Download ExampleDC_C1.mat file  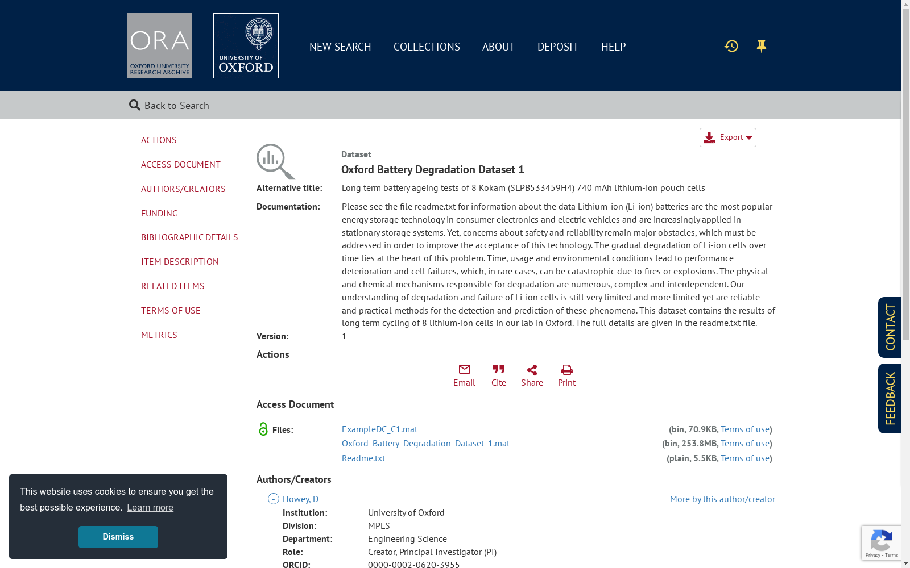tap(379, 429)
